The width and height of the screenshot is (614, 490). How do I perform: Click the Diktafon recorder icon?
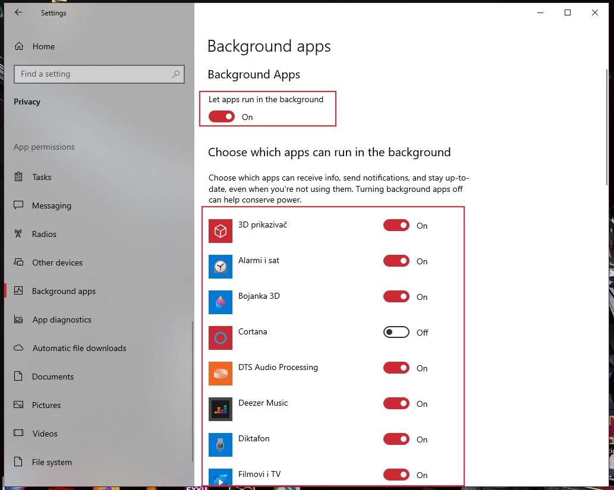221,445
